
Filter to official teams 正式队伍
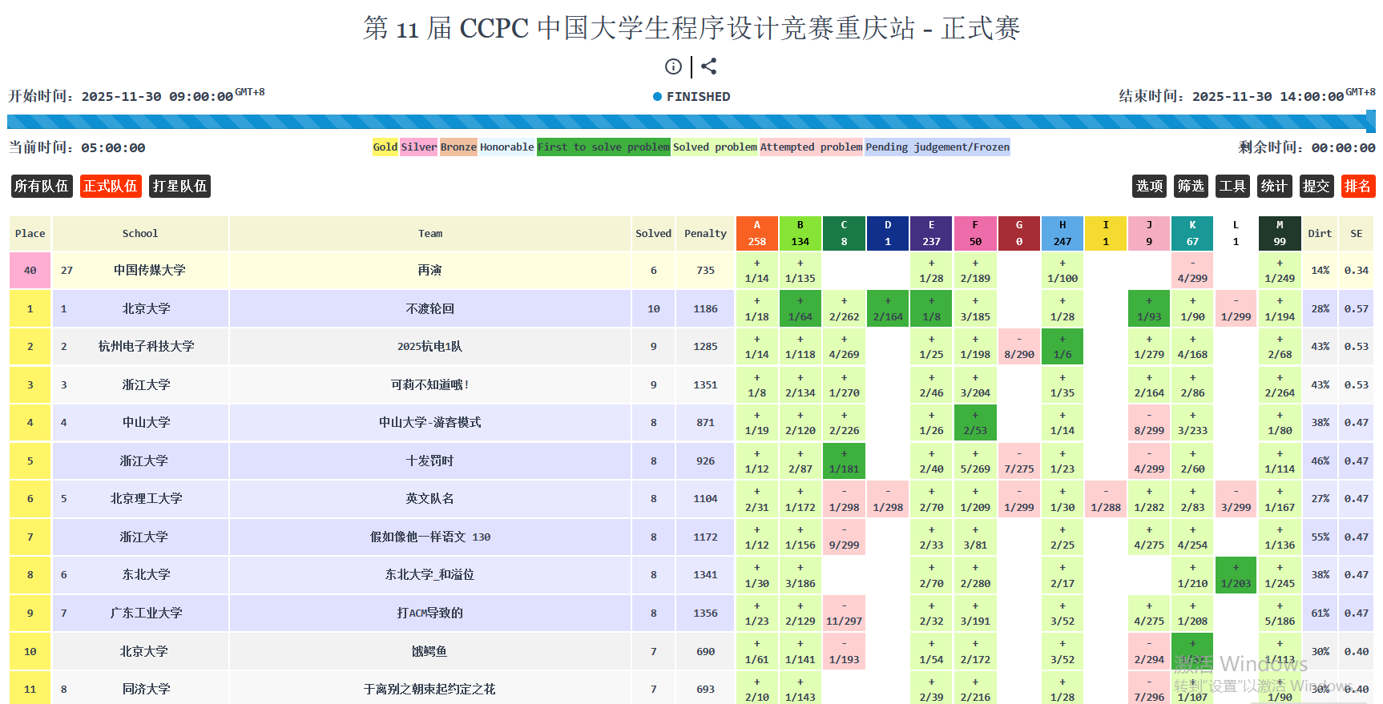[111, 186]
